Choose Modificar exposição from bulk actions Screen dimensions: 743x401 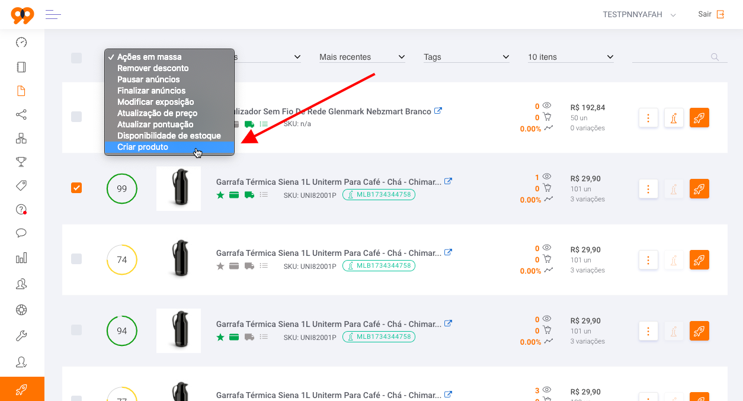click(x=169, y=102)
